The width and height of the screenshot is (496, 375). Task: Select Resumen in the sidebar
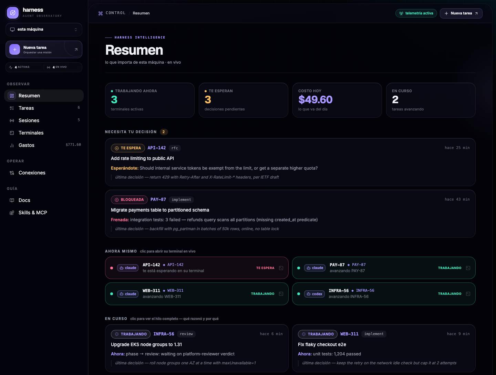coord(44,96)
